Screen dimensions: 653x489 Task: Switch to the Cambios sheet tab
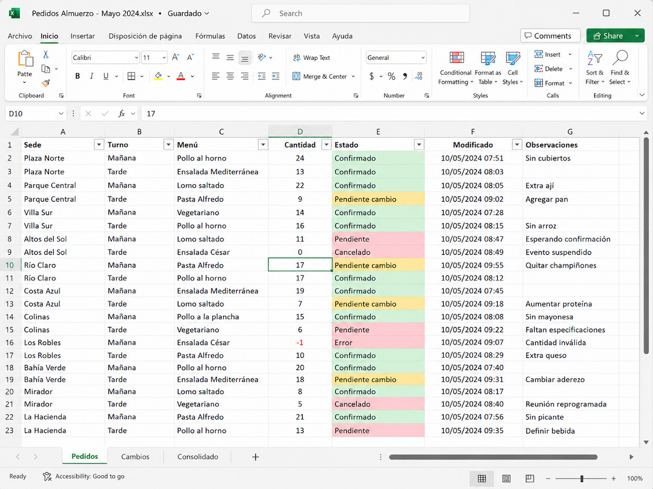[x=135, y=456]
